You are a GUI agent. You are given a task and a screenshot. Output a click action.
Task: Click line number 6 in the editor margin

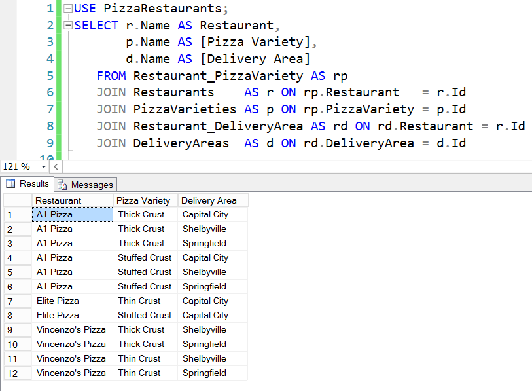(50, 92)
